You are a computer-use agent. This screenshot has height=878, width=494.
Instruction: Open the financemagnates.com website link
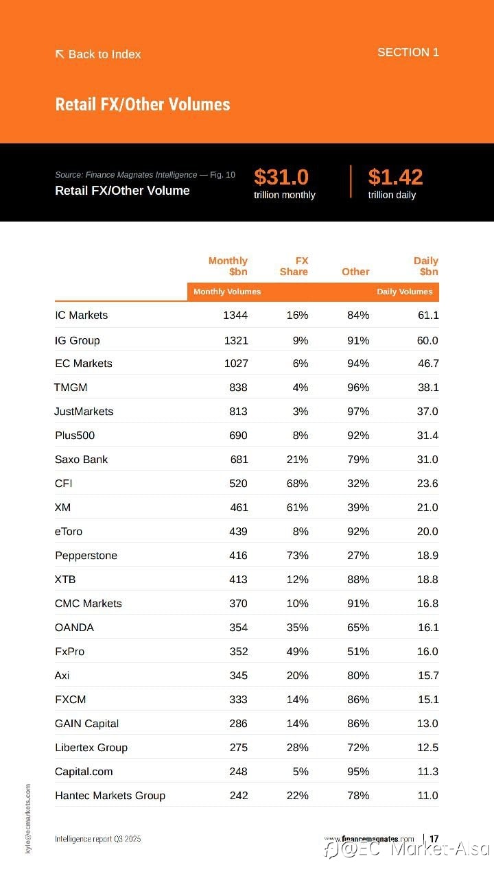[x=369, y=839]
